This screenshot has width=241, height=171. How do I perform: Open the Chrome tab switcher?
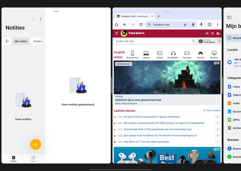tap(209, 25)
